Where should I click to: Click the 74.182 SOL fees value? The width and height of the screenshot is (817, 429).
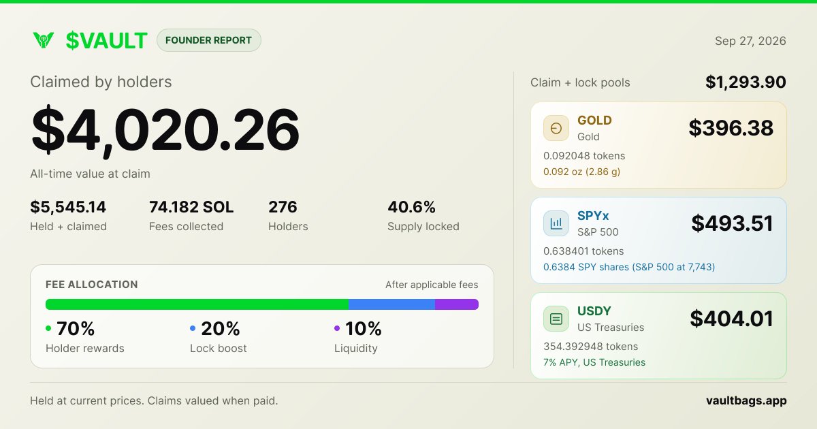(x=191, y=207)
